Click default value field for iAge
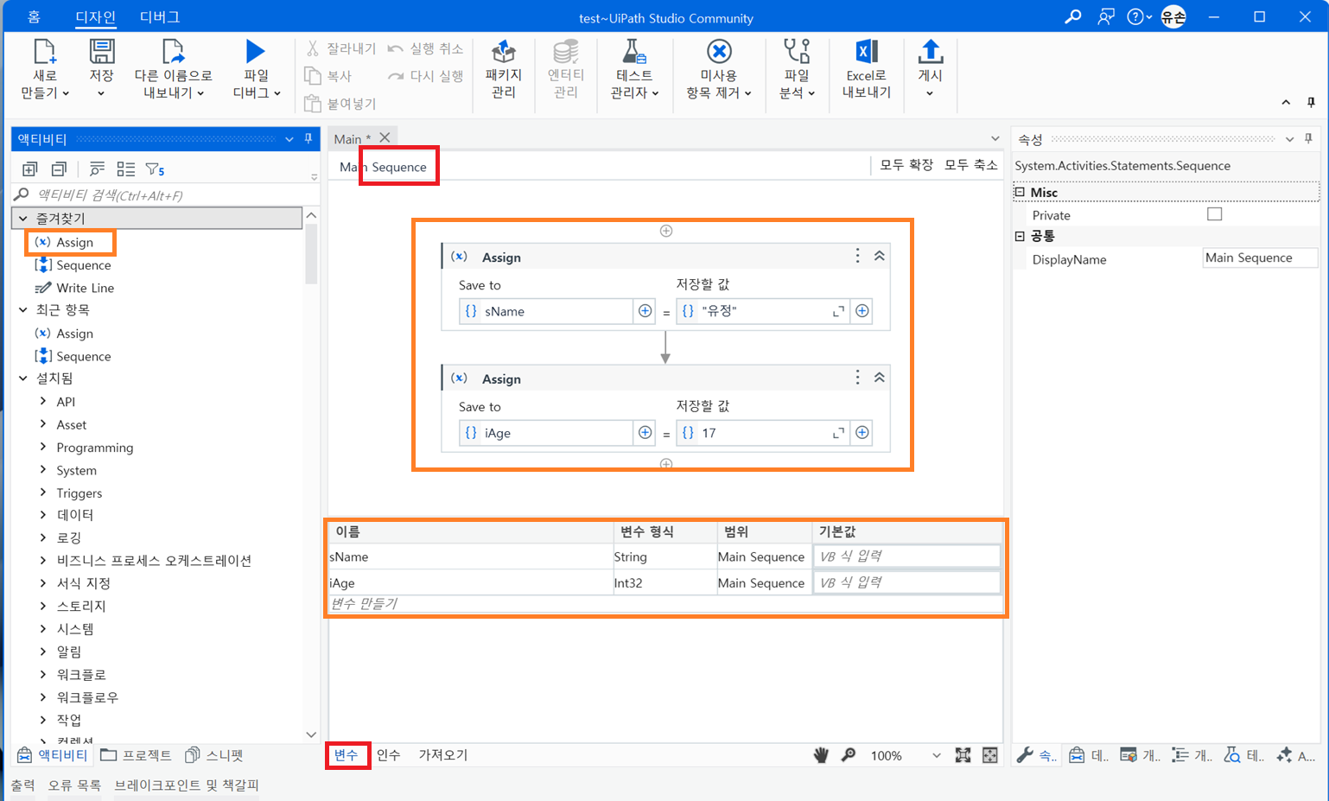 [906, 583]
